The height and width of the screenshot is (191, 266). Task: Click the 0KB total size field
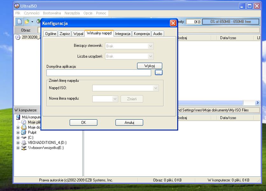(x=193, y=22)
